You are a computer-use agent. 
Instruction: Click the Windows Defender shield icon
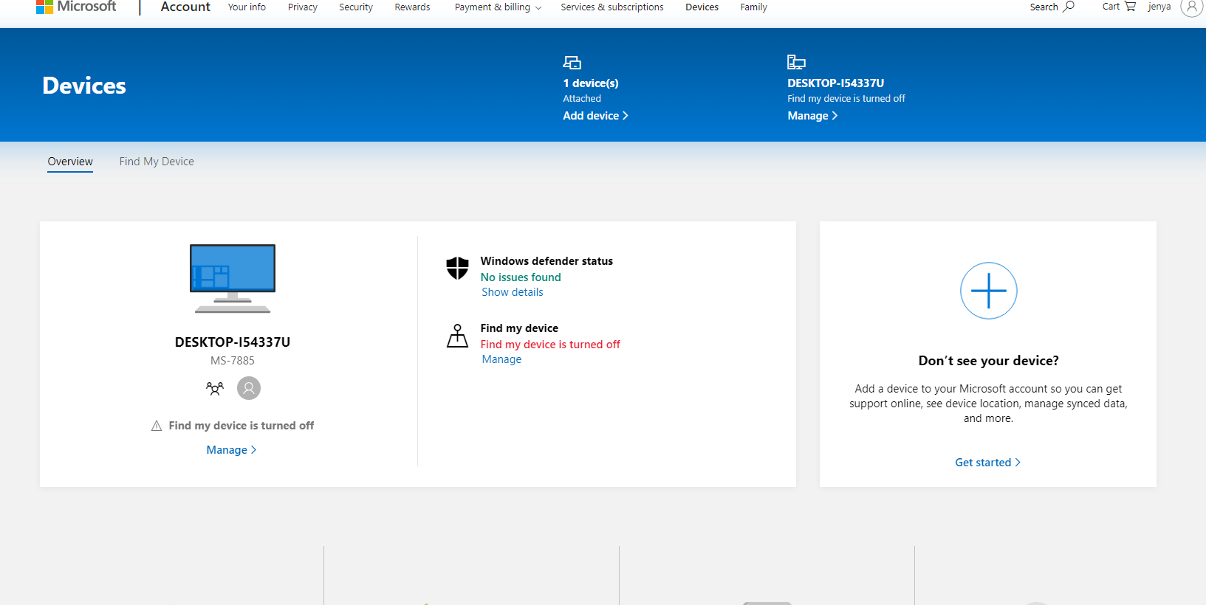[x=458, y=268]
